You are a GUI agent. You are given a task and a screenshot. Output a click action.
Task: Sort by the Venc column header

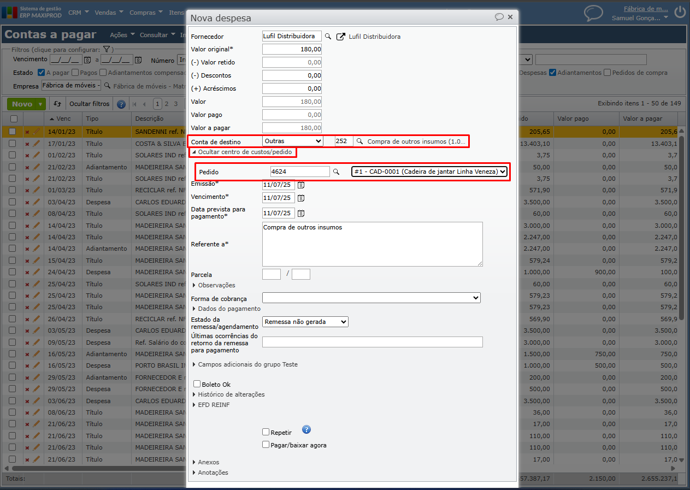point(63,119)
